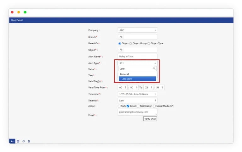Tick the Notification checkbox
Screen dimensions: 242x152
pyautogui.click(x=138, y=106)
